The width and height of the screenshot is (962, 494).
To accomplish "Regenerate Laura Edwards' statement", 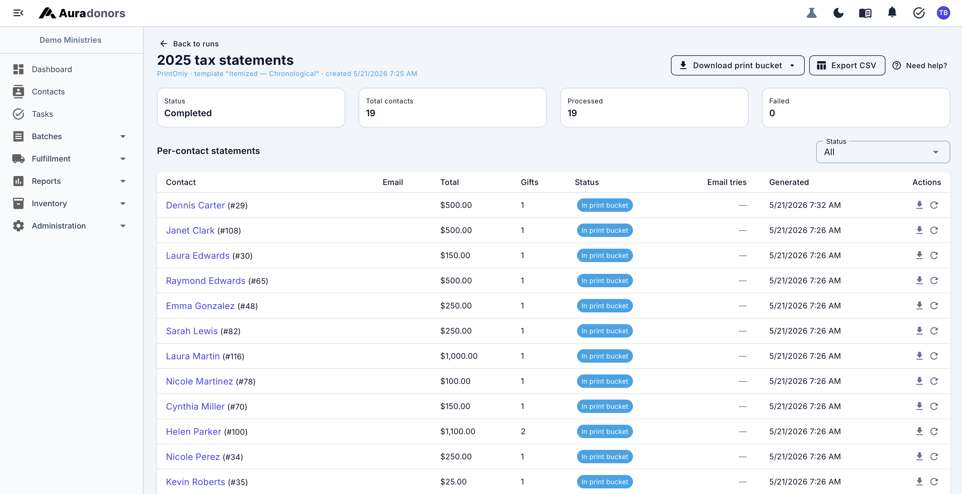I will coord(934,255).
